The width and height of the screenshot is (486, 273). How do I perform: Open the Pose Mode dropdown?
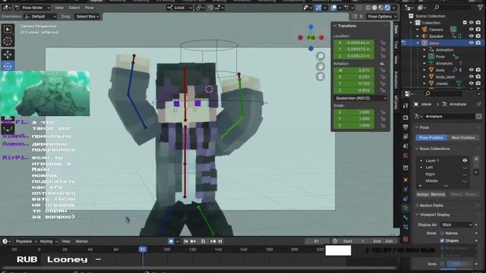[32, 8]
